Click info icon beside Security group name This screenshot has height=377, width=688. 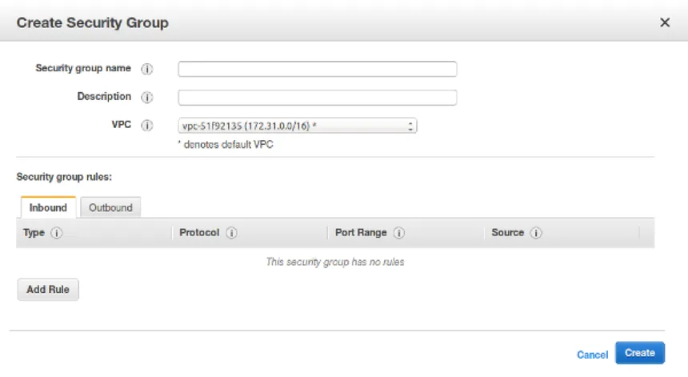click(147, 69)
